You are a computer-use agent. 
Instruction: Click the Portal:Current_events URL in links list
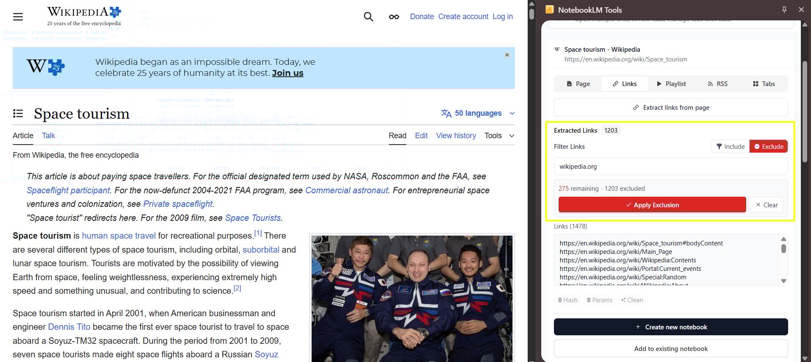pyautogui.click(x=630, y=269)
